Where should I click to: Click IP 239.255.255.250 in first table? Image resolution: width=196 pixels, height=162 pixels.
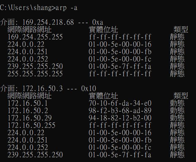(x=35, y=66)
